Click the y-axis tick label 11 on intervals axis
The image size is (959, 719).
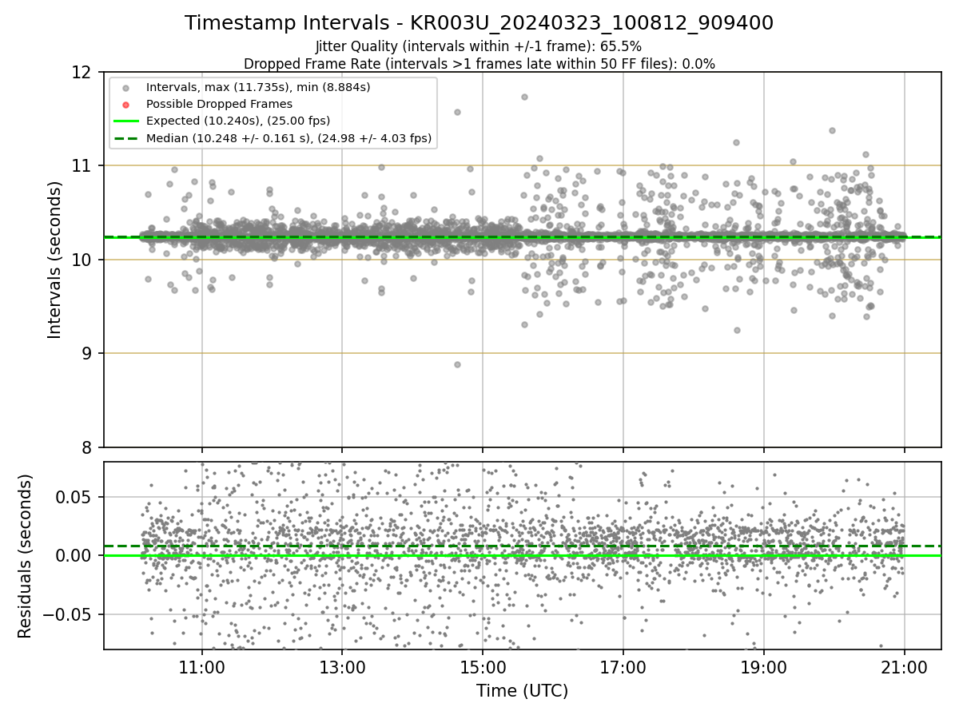[x=83, y=166]
